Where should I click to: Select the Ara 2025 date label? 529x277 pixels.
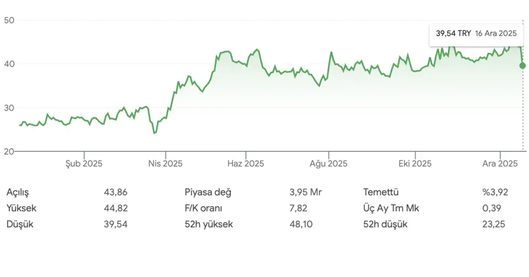coord(500,164)
